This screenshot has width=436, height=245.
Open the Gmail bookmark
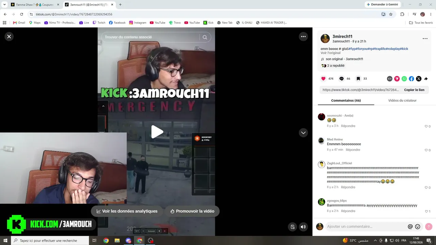click(x=19, y=23)
